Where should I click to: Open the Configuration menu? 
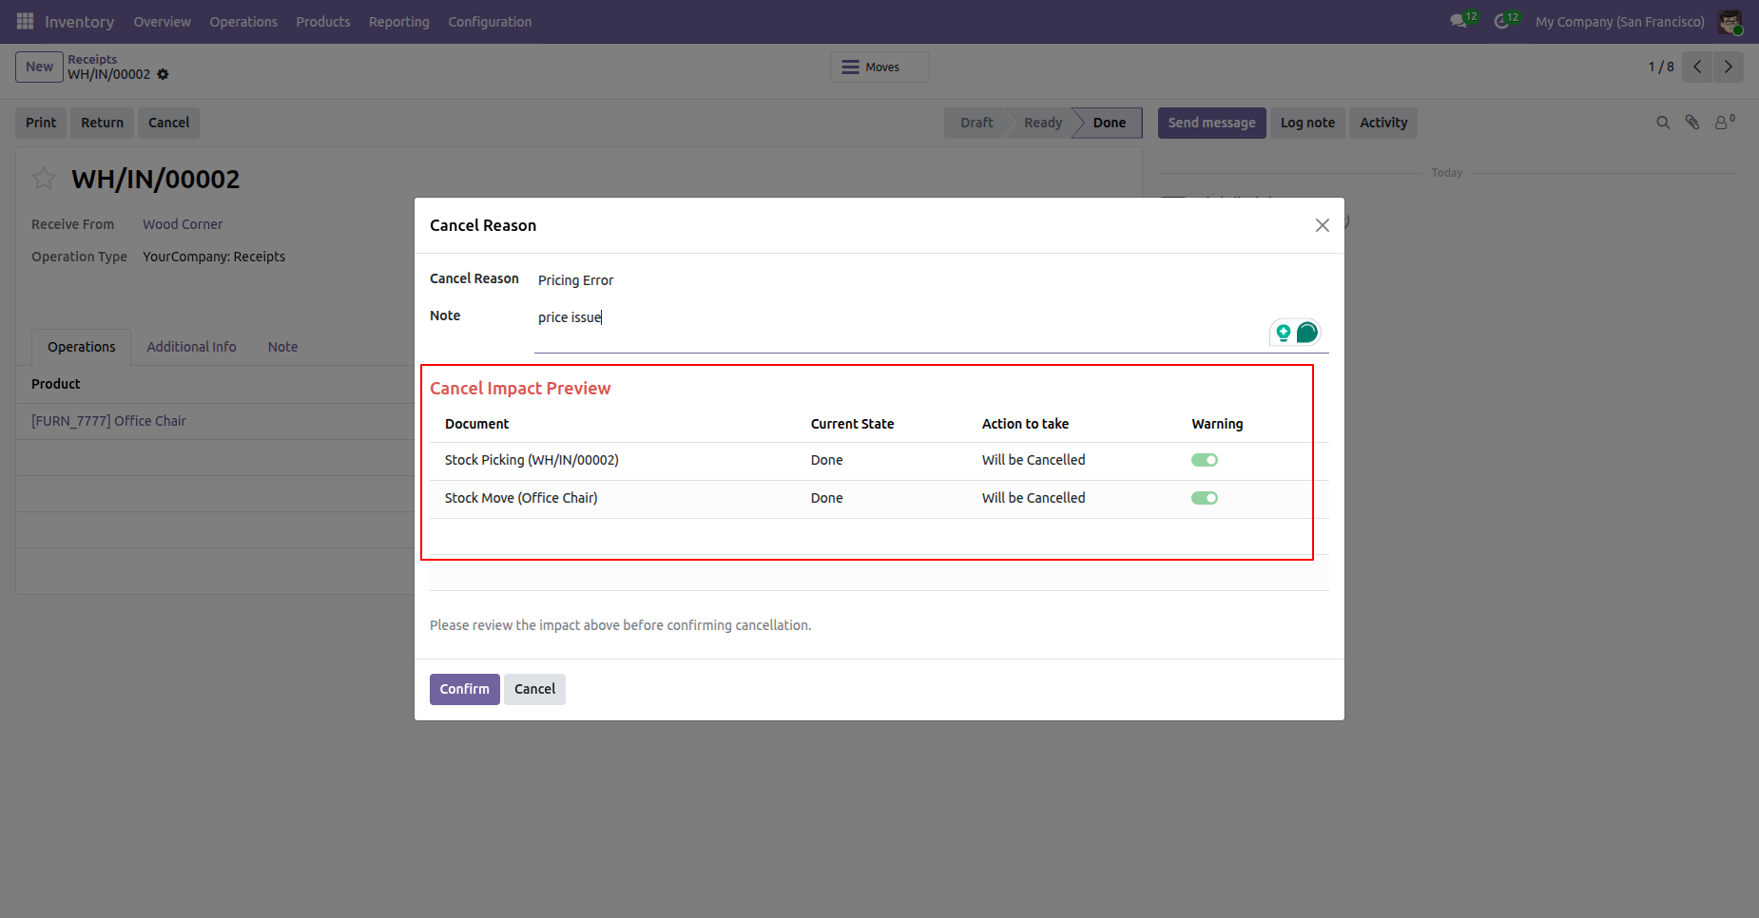(490, 21)
